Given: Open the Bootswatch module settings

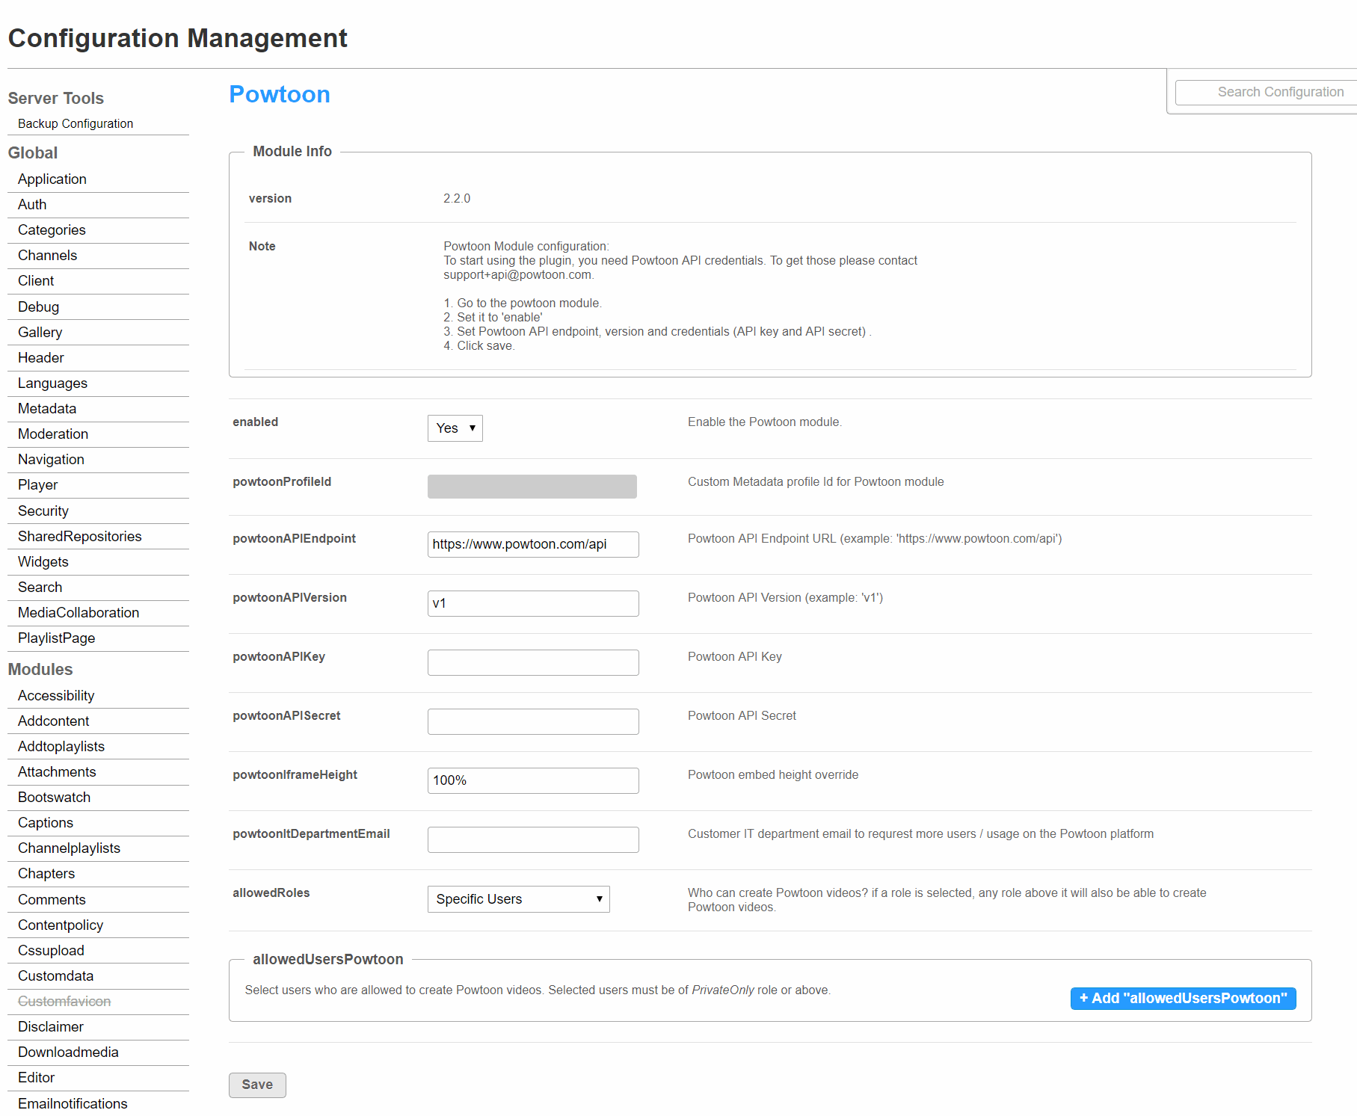Looking at the screenshot, I should pyautogui.click(x=54, y=798).
